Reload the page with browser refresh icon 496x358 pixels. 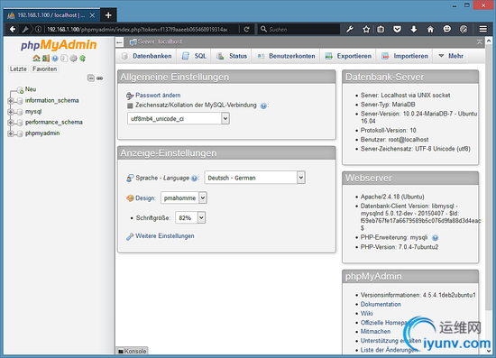(x=247, y=30)
